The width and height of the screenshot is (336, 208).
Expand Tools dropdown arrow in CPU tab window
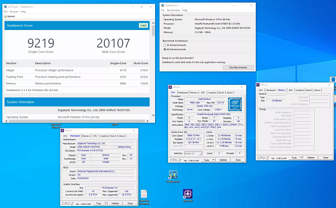pyautogui.click(x=213, y=160)
